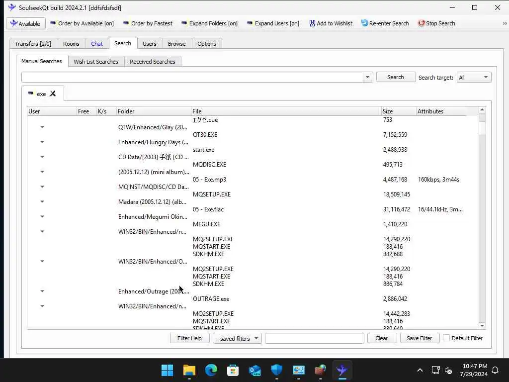509x382 pixels.
Task: Select file QT30.EXE
Action: click(205, 134)
